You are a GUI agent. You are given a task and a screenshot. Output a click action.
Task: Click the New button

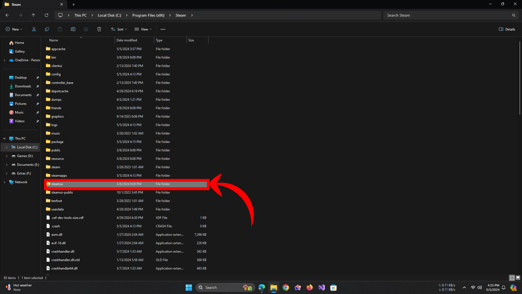coord(14,29)
